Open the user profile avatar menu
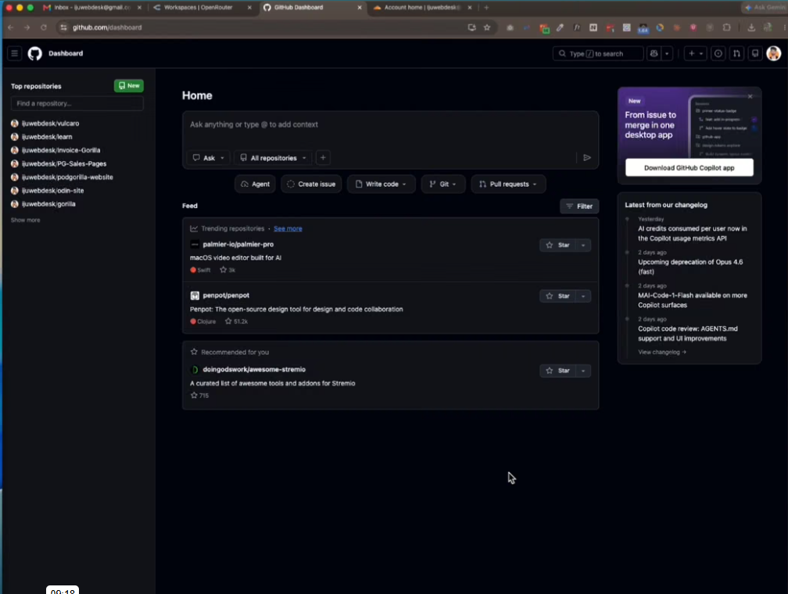Image resolution: width=788 pixels, height=594 pixels. tap(774, 53)
